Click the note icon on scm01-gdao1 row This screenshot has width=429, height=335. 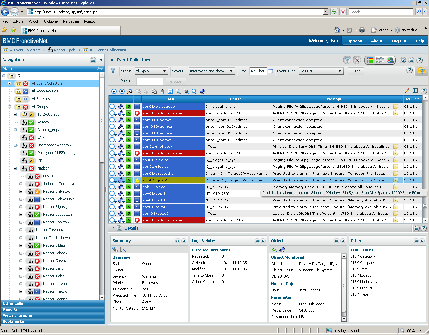click(x=396, y=180)
